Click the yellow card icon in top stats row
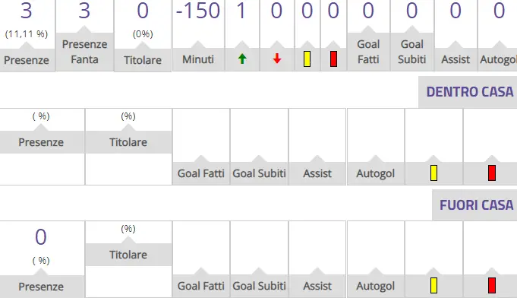Screen dimensions: 517x298 pos(307,59)
